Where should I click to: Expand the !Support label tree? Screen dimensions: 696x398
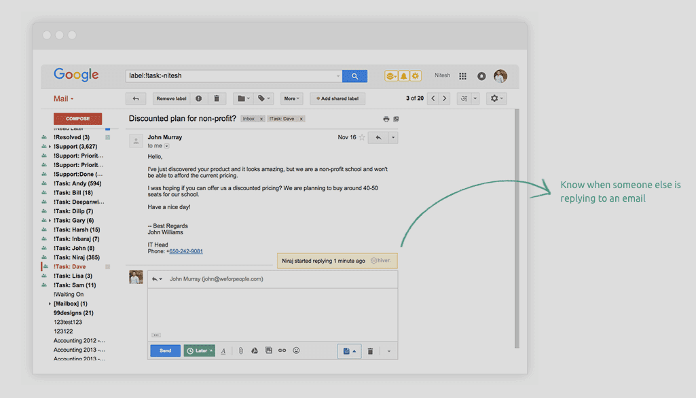coord(50,147)
